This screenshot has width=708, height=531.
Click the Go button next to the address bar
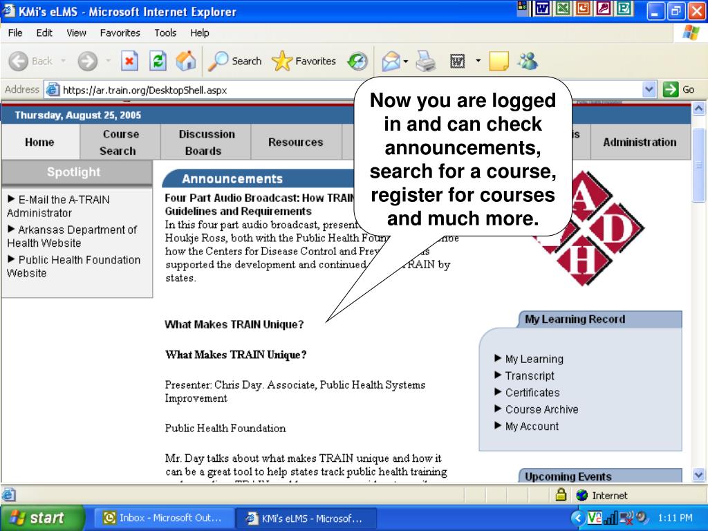(678, 89)
